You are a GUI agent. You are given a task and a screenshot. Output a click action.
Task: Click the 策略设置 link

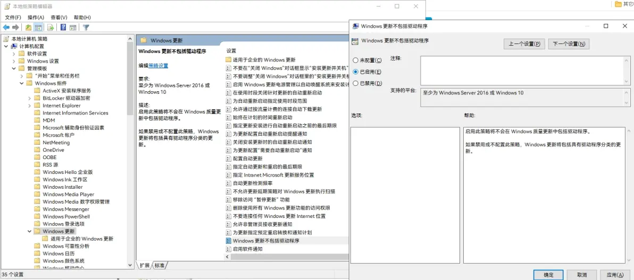pyautogui.click(x=158, y=66)
